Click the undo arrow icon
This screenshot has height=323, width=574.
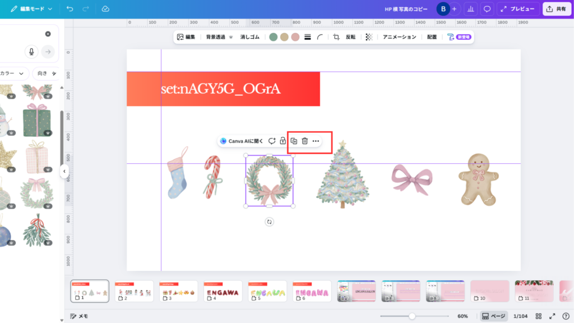tap(70, 9)
